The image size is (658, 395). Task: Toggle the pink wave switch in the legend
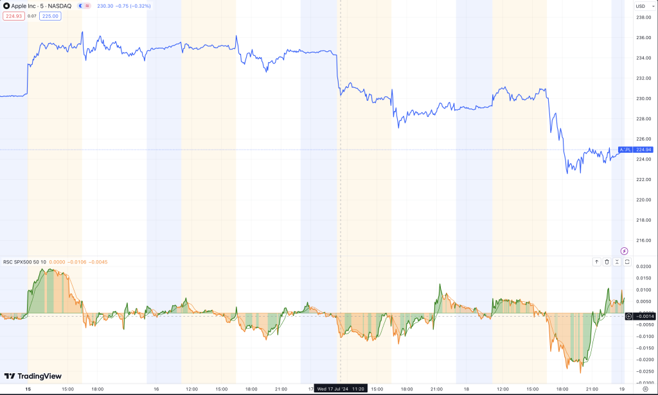click(x=87, y=6)
